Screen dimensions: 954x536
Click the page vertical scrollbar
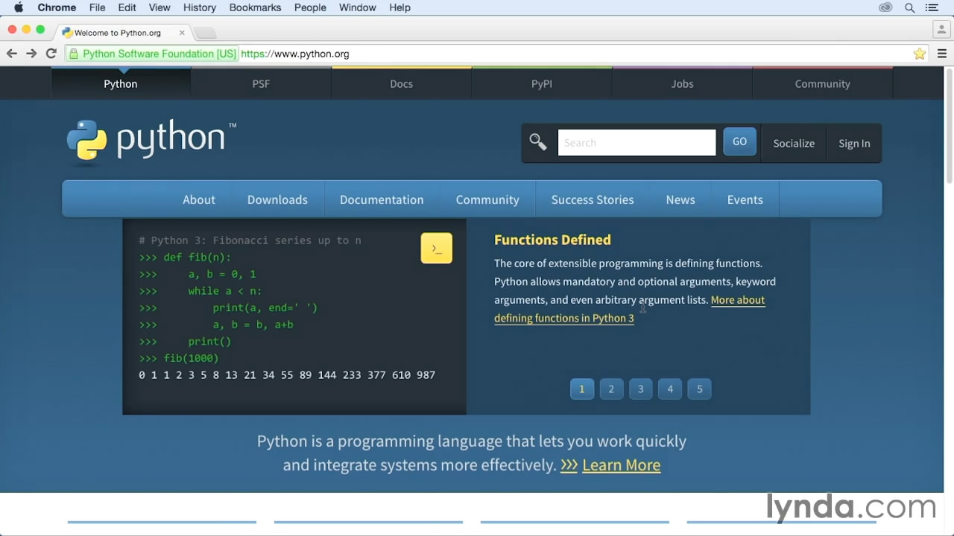click(x=949, y=125)
